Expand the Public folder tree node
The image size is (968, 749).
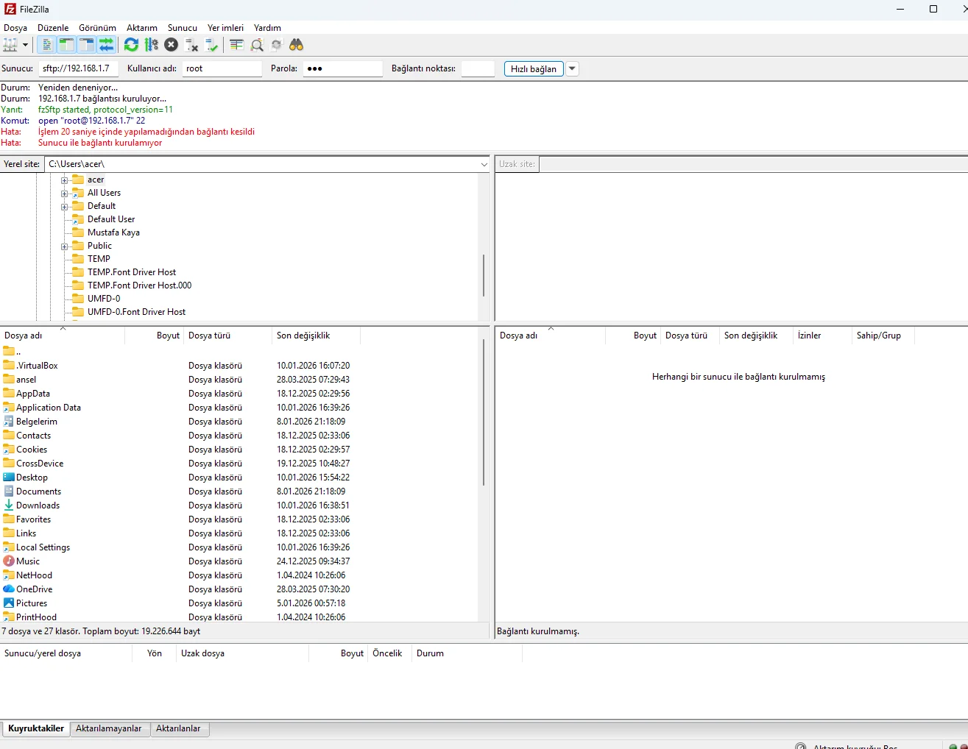[x=65, y=246]
